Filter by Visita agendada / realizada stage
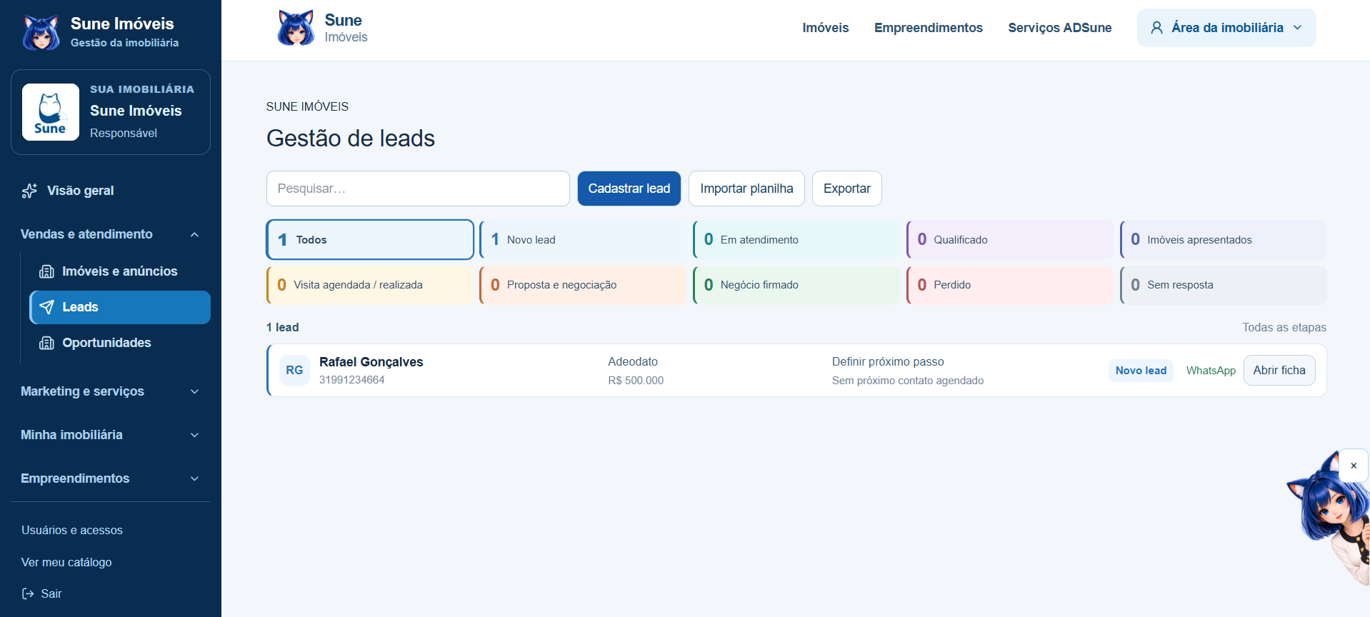This screenshot has width=1370, height=617. [x=370, y=285]
